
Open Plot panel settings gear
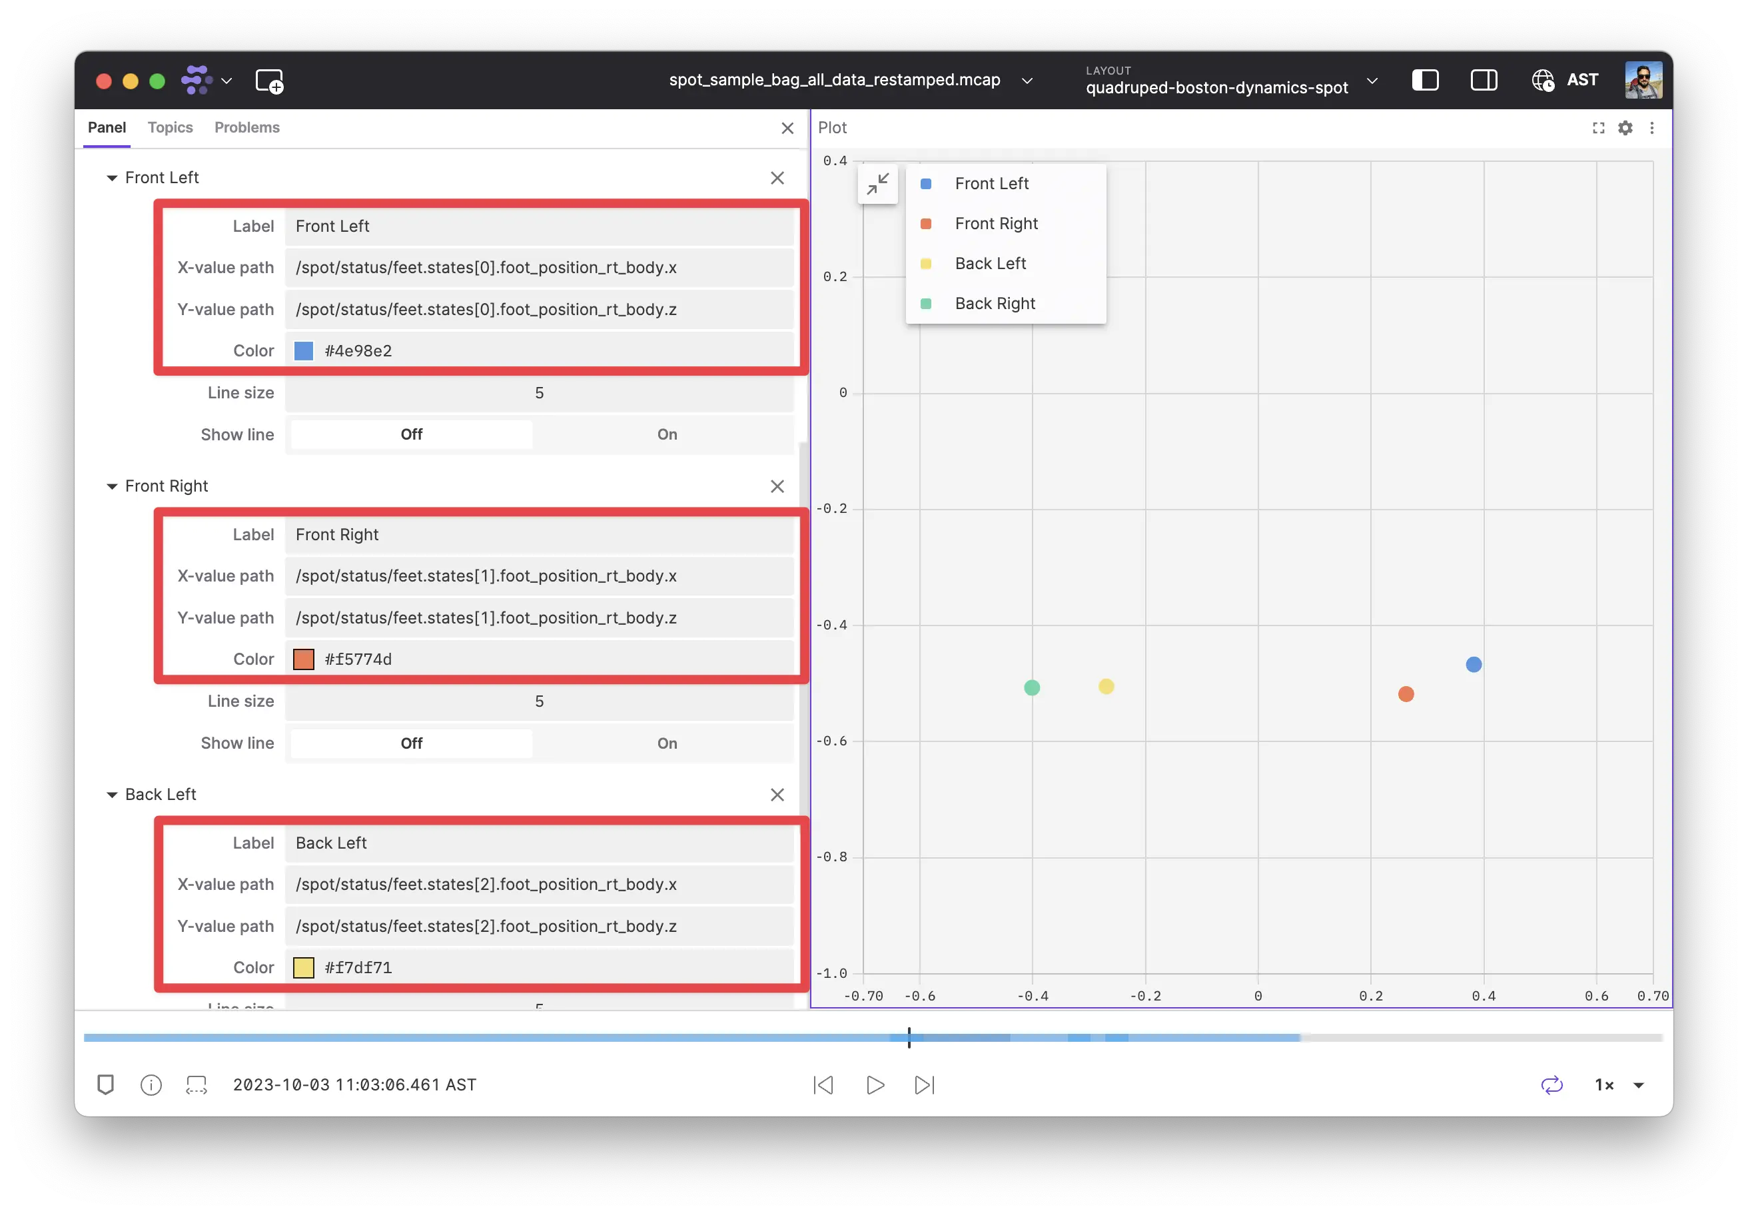[1625, 128]
